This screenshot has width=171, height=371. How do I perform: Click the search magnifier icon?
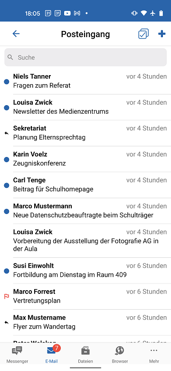pos(10,57)
